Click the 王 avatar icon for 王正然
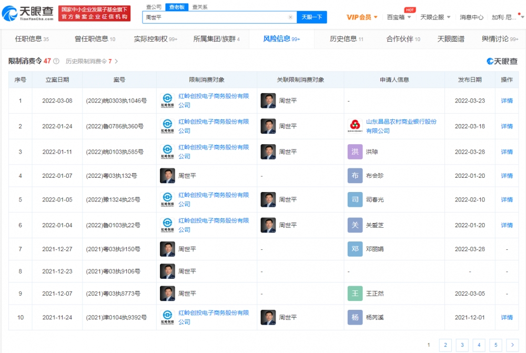The height and width of the screenshot is (353, 526). (x=355, y=294)
